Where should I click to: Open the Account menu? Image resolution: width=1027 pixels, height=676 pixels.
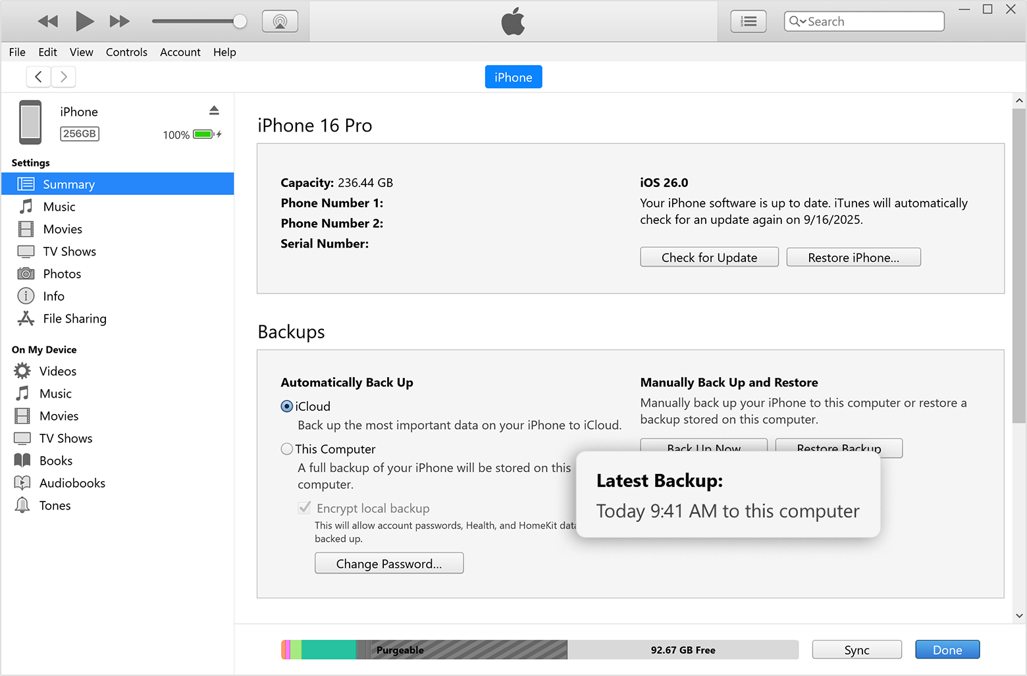click(x=180, y=52)
